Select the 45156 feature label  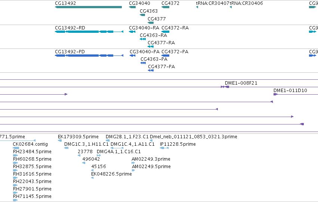click(x=99, y=167)
